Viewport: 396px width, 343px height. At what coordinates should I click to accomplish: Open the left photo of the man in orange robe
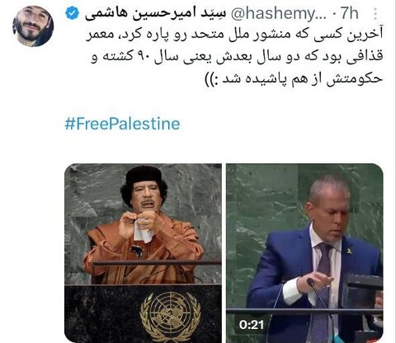point(143,253)
